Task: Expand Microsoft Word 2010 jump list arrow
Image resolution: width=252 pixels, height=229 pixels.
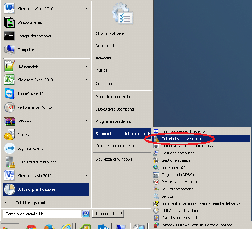Action: pyautogui.click(x=86, y=8)
